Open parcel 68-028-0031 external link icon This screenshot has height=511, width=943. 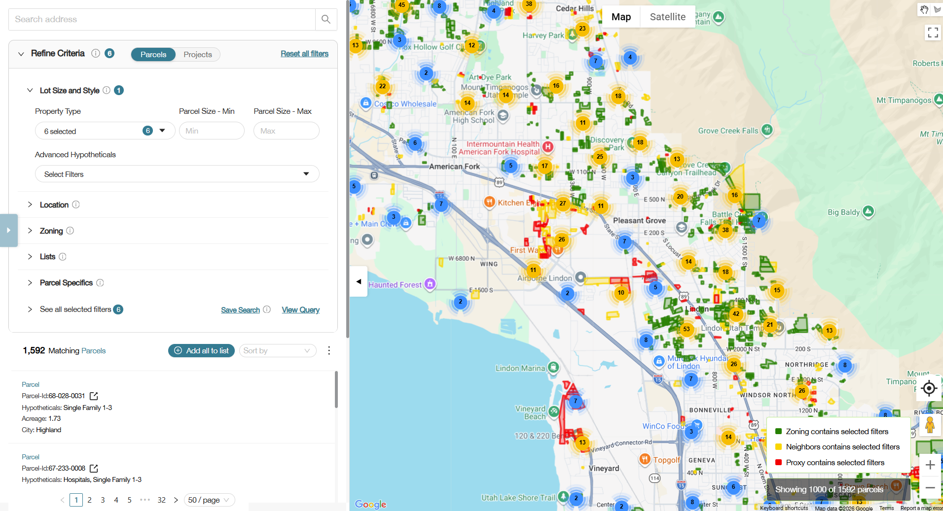coord(94,396)
